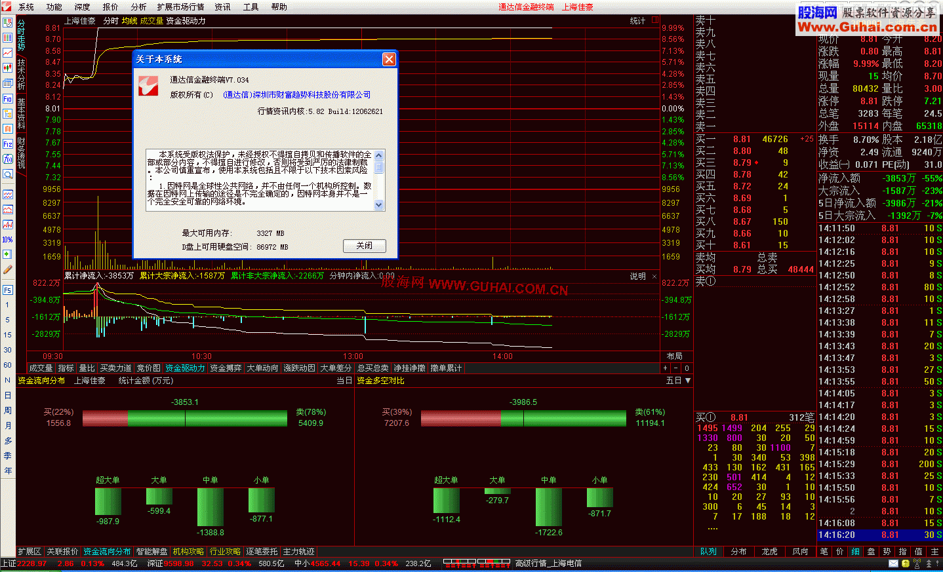943x572 pixels.
Task: Open the f(x) formula icon
Action: click(8, 159)
